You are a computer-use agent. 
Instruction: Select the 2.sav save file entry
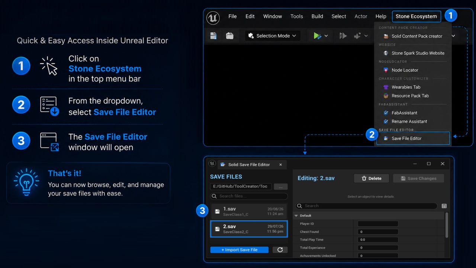pos(249,229)
